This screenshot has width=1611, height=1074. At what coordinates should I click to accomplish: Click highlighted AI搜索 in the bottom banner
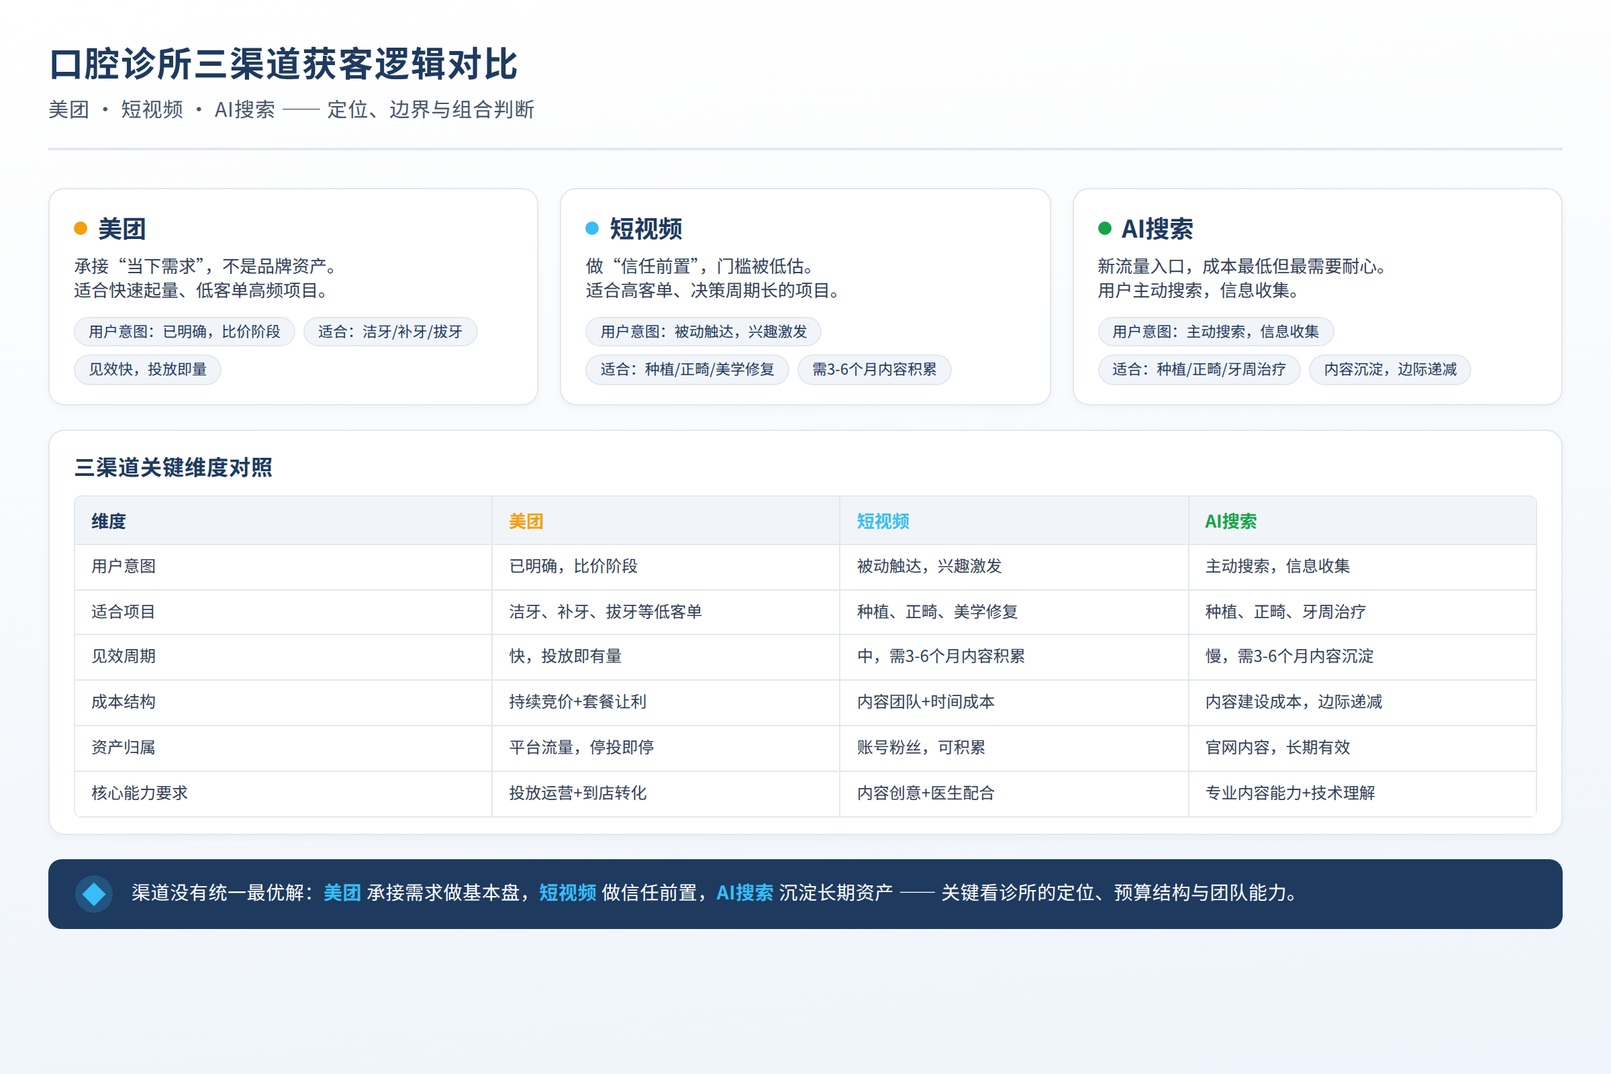744,893
